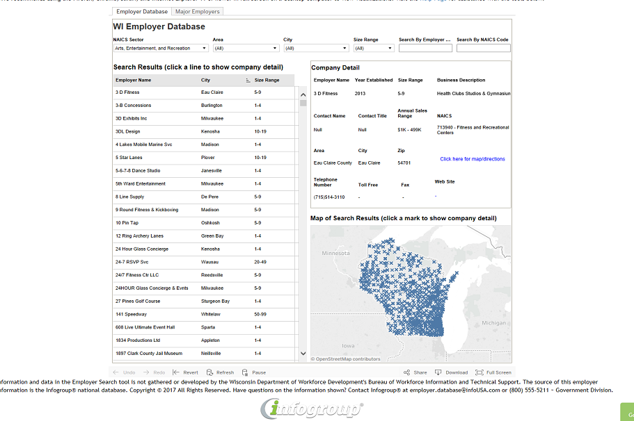This screenshot has height=421, width=634.
Task: Click the Eau Claire County area value
Action: pyautogui.click(x=333, y=163)
